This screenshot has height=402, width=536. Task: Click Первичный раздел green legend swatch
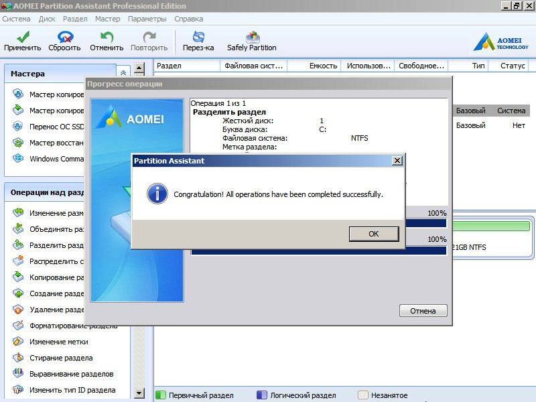[160, 395]
